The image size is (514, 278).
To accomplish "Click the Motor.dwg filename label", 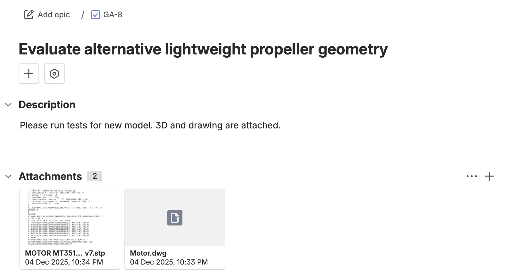I will (148, 253).
